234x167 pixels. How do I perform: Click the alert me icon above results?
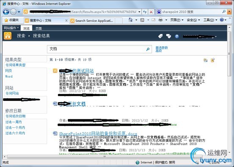205,60
